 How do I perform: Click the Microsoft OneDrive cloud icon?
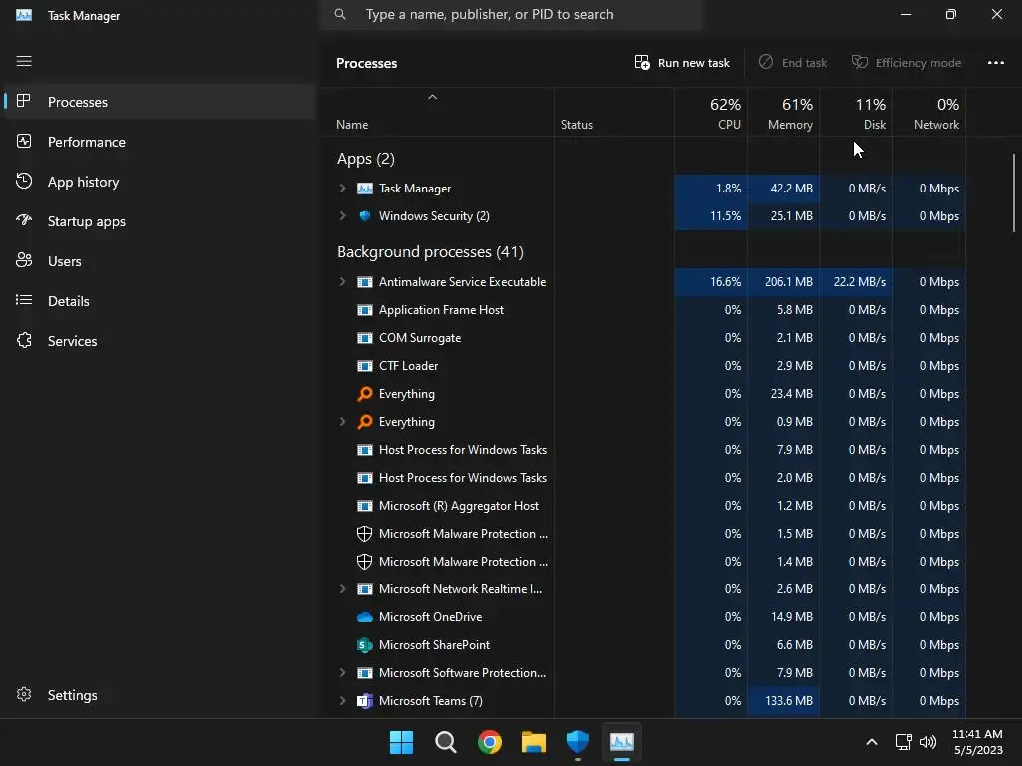click(x=365, y=616)
